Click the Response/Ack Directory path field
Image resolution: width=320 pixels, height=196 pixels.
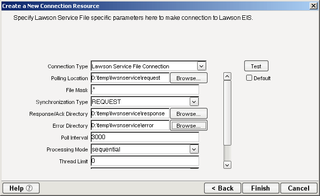click(130, 113)
